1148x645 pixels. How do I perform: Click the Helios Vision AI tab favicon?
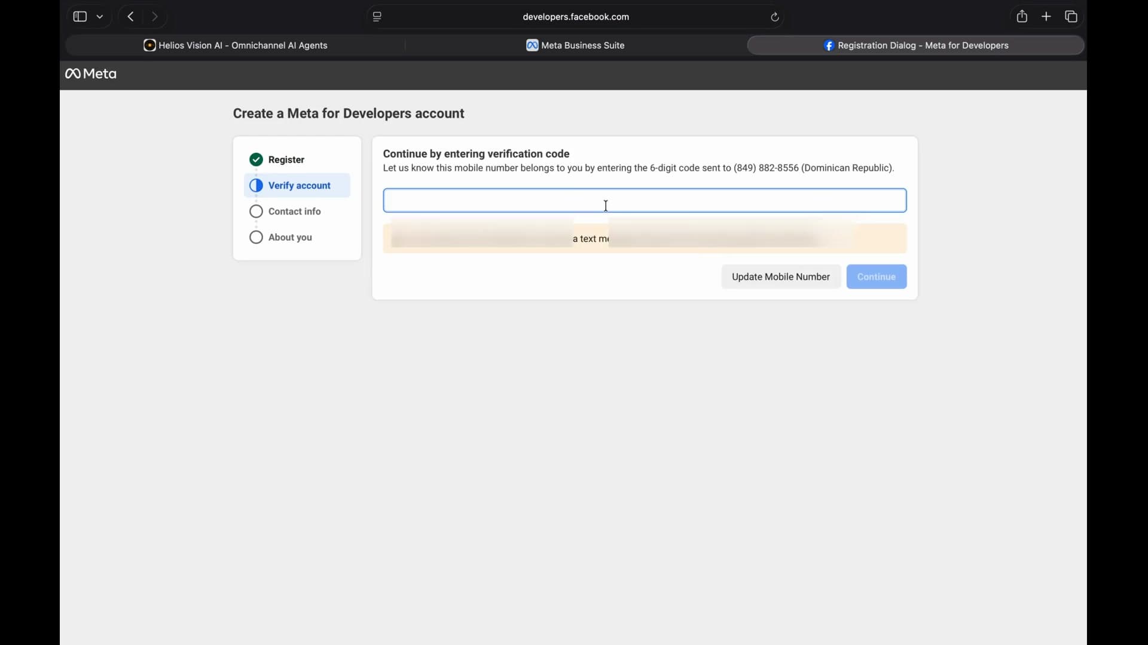pos(149,45)
